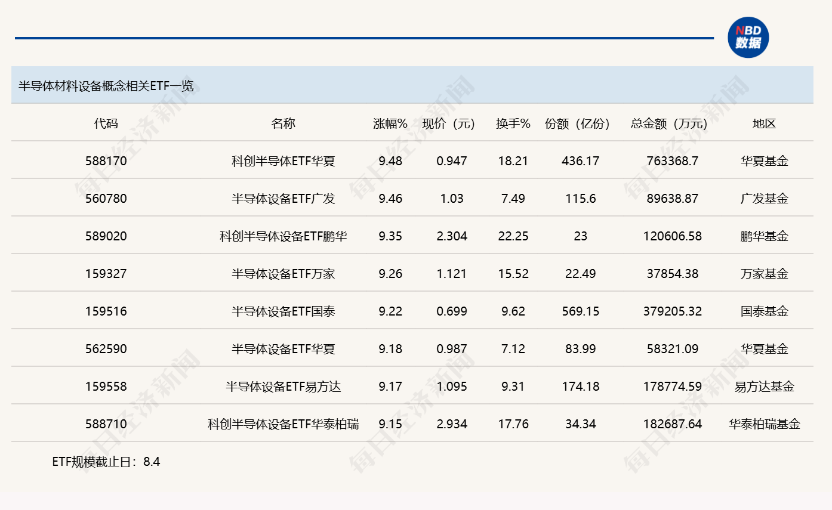Select 广发基金 in the 地区 column
Screen dimensions: 832x510
tap(765, 199)
